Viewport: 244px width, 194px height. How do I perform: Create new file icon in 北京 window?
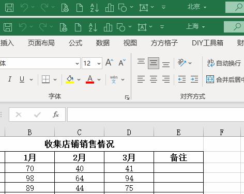(80, 8)
